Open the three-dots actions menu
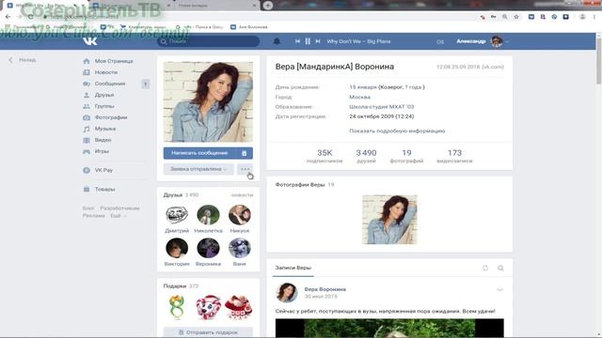 245,169
